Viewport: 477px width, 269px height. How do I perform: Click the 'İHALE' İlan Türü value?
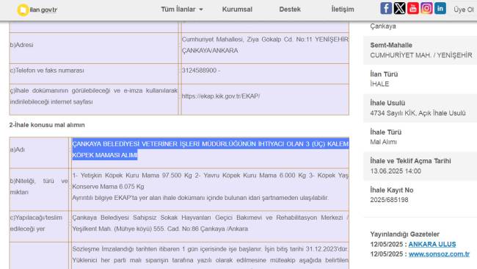(379, 84)
